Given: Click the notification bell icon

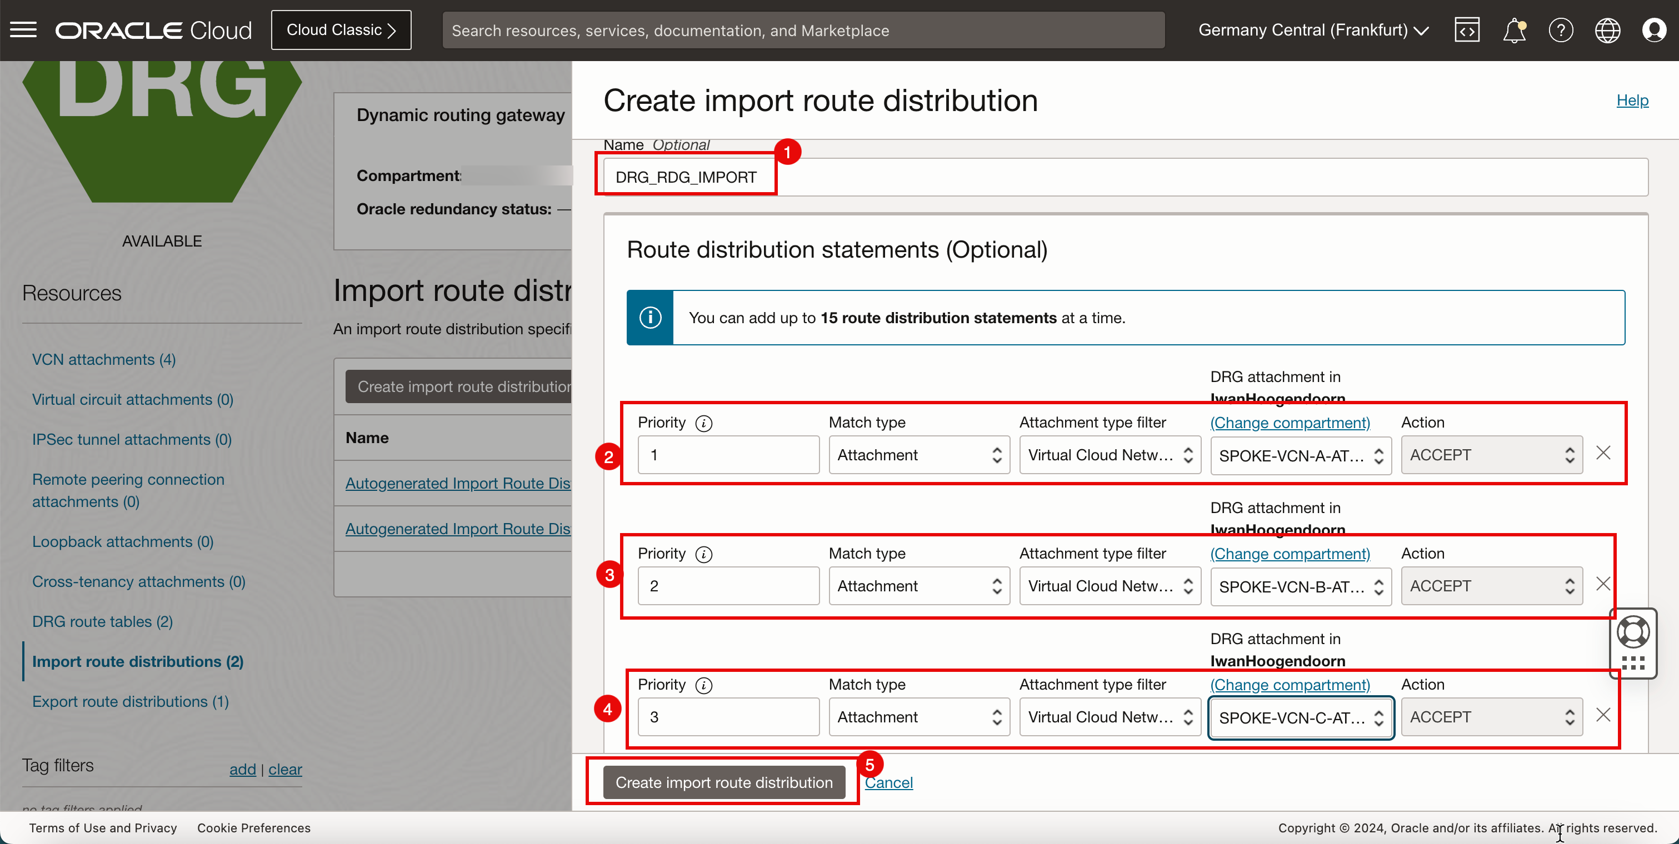Looking at the screenshot, I should pyautogui.click(x=1513, y=29).
